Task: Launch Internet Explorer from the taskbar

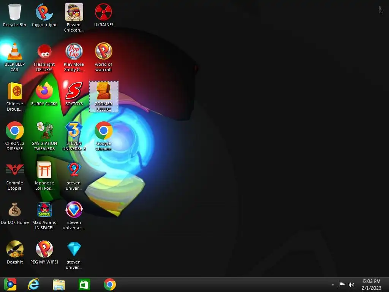Action: [x=33, y=284]
